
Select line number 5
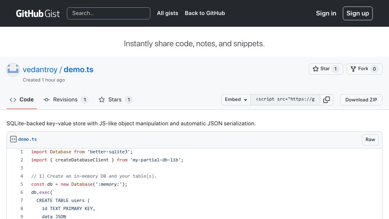[21, 184]
